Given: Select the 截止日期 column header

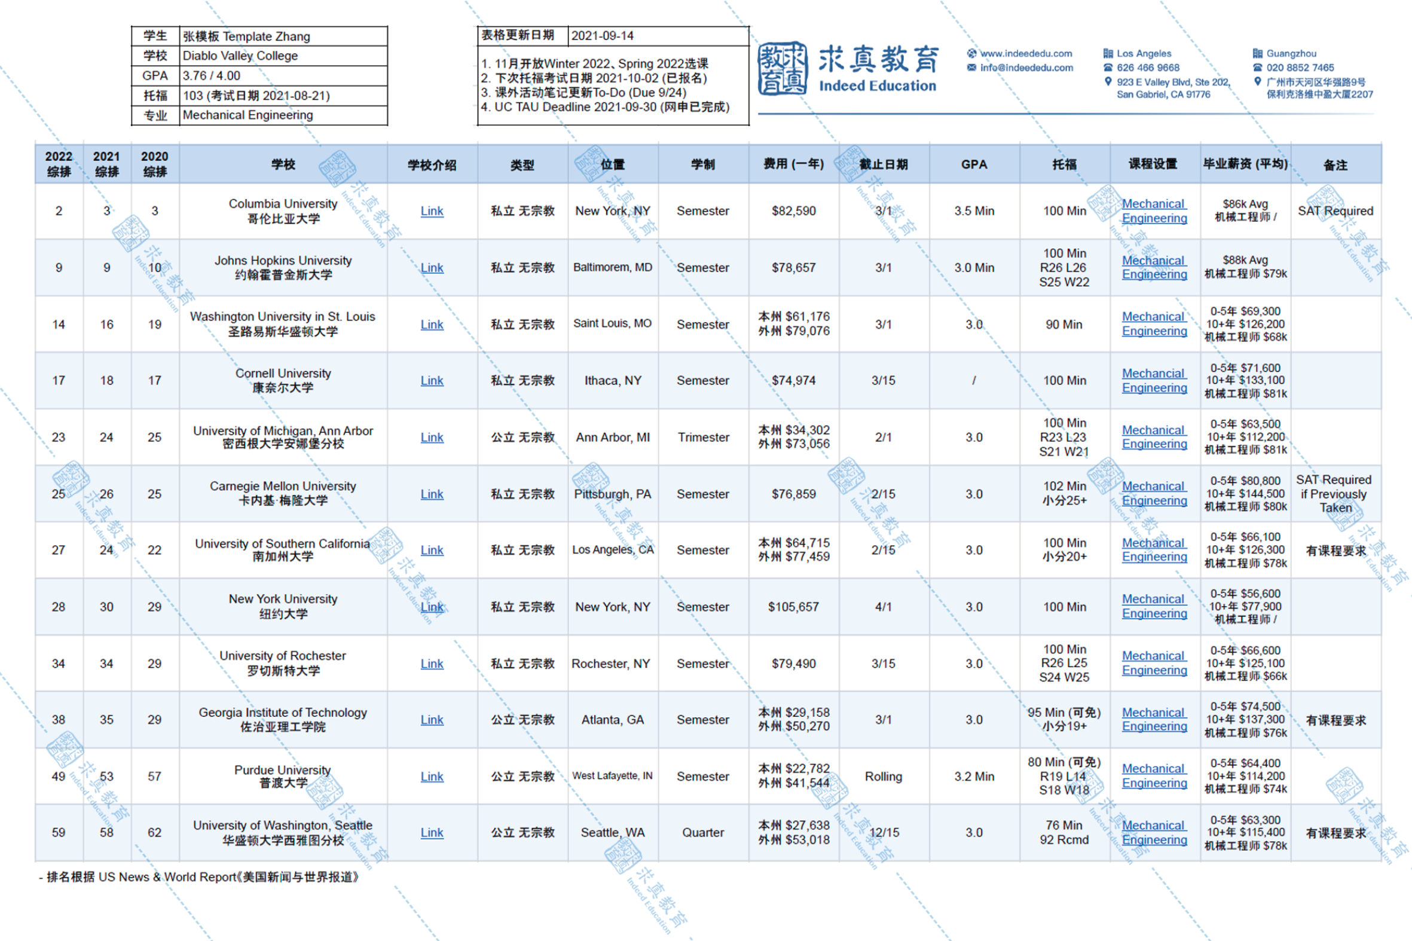Looking at the screenshot, I should coord(884,164).
